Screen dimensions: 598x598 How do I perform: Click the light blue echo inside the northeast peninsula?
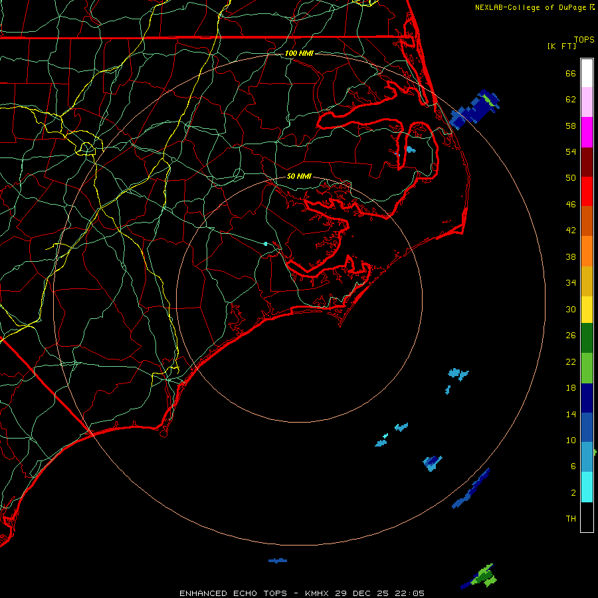click(x=411, y=149)
